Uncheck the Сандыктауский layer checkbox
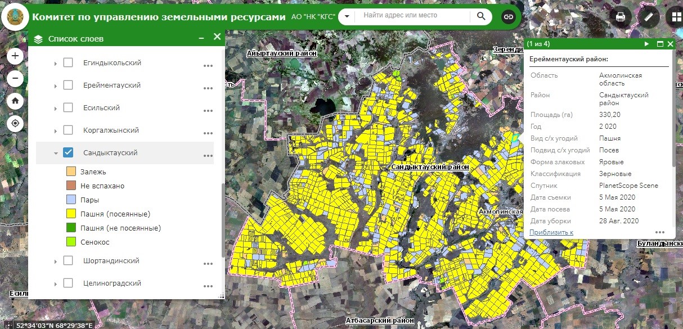 pyautogui.click(x=68, y=152)
